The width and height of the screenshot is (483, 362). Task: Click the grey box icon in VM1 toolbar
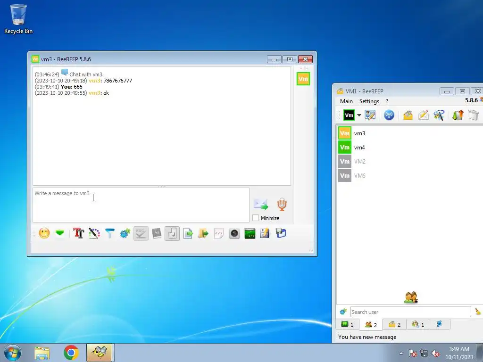pyautogui.click(x=474, y=115)
